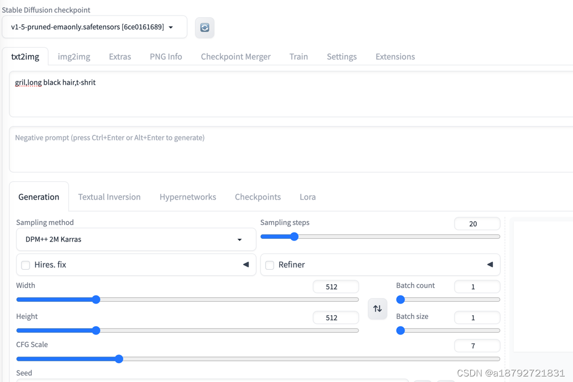Open the Sampling method dropdown
The width and height of the screenshot is (573, 382).
pyautogui.click(x=136, y=239)
